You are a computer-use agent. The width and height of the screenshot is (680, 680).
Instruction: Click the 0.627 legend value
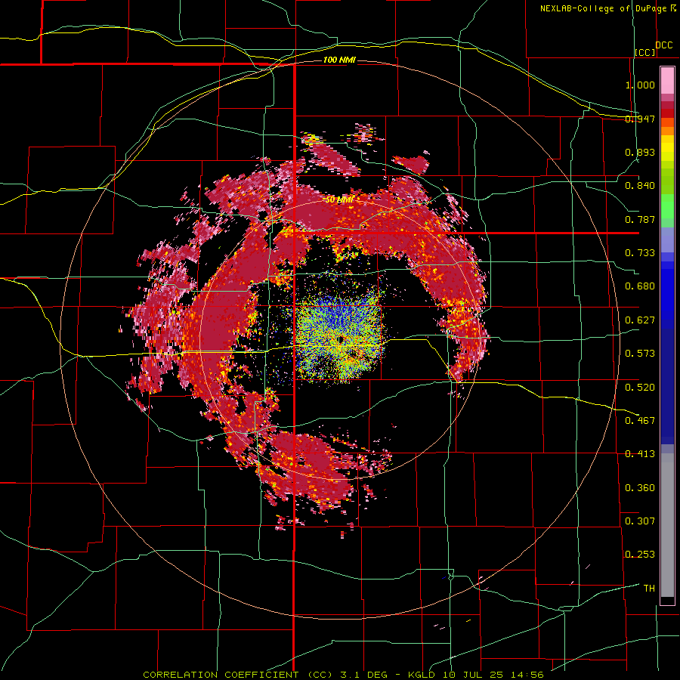coord(640,320)
